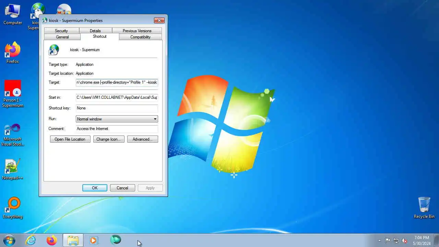Launch Internet Explorer from the taskbar

click(x=31, y=240)
